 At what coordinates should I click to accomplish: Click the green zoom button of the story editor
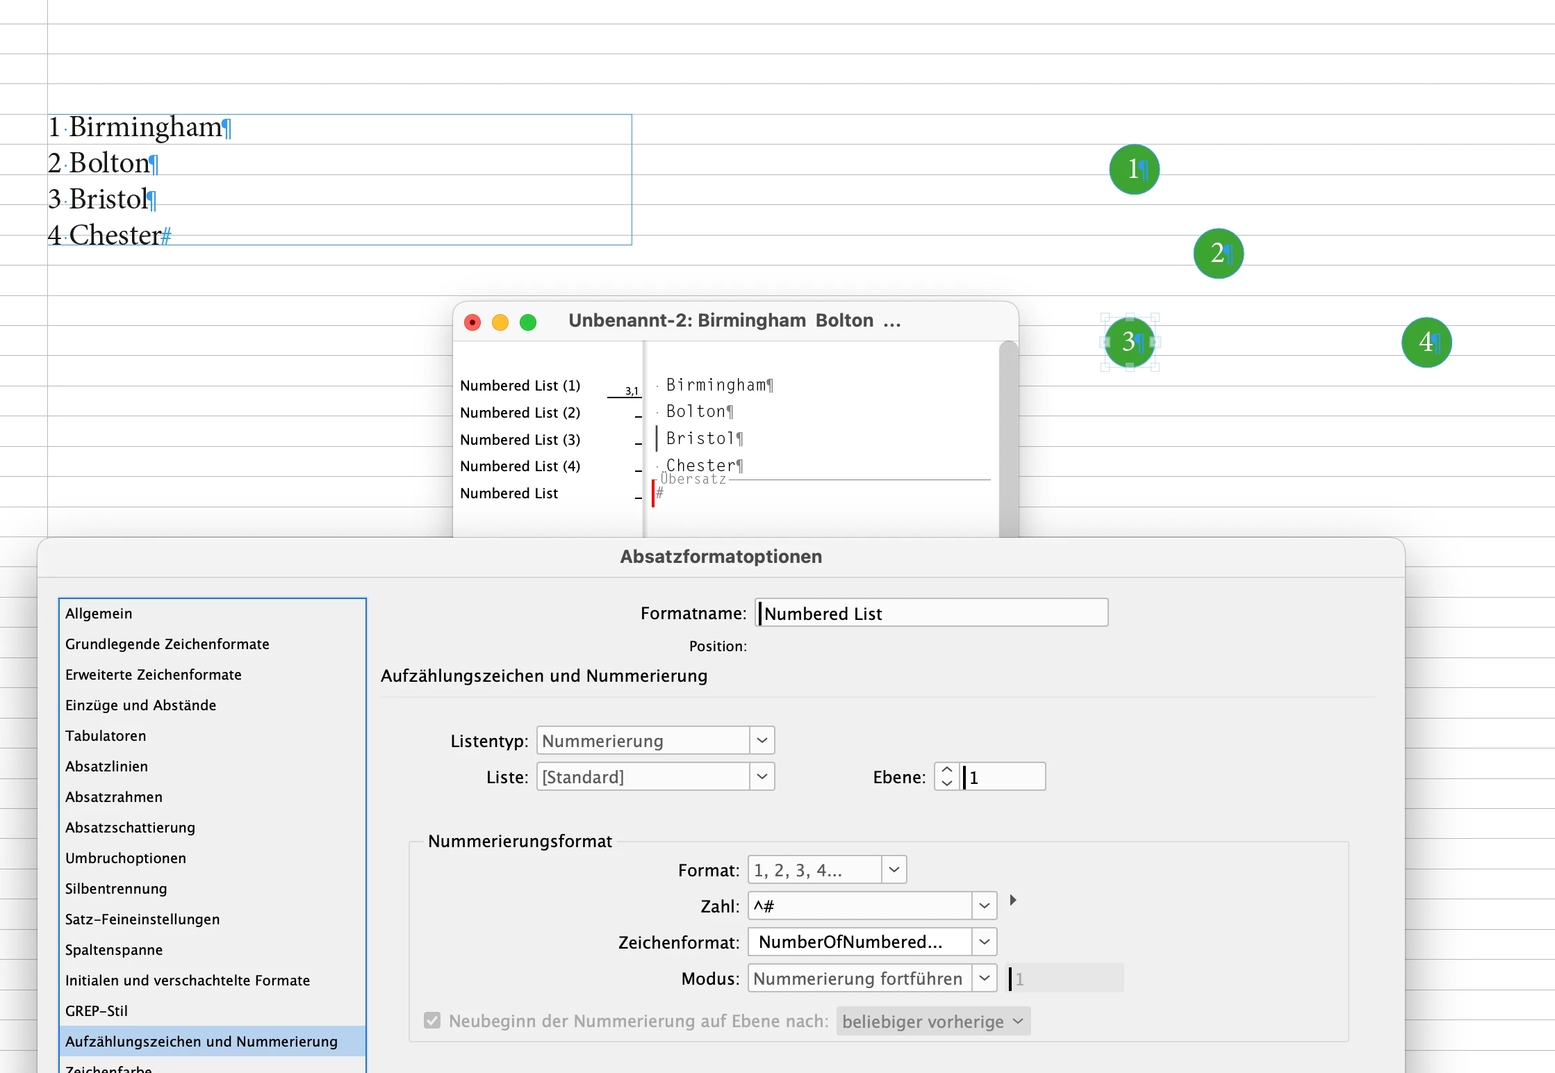[x=528, y=322]
